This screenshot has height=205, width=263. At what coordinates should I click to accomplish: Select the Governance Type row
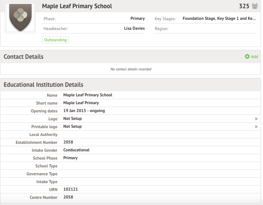[131, 174]
